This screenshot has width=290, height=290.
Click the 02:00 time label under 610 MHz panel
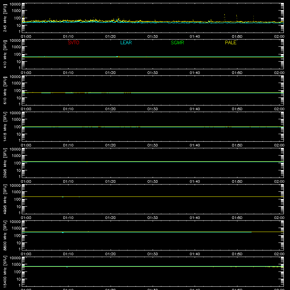[x=279, y=109]
